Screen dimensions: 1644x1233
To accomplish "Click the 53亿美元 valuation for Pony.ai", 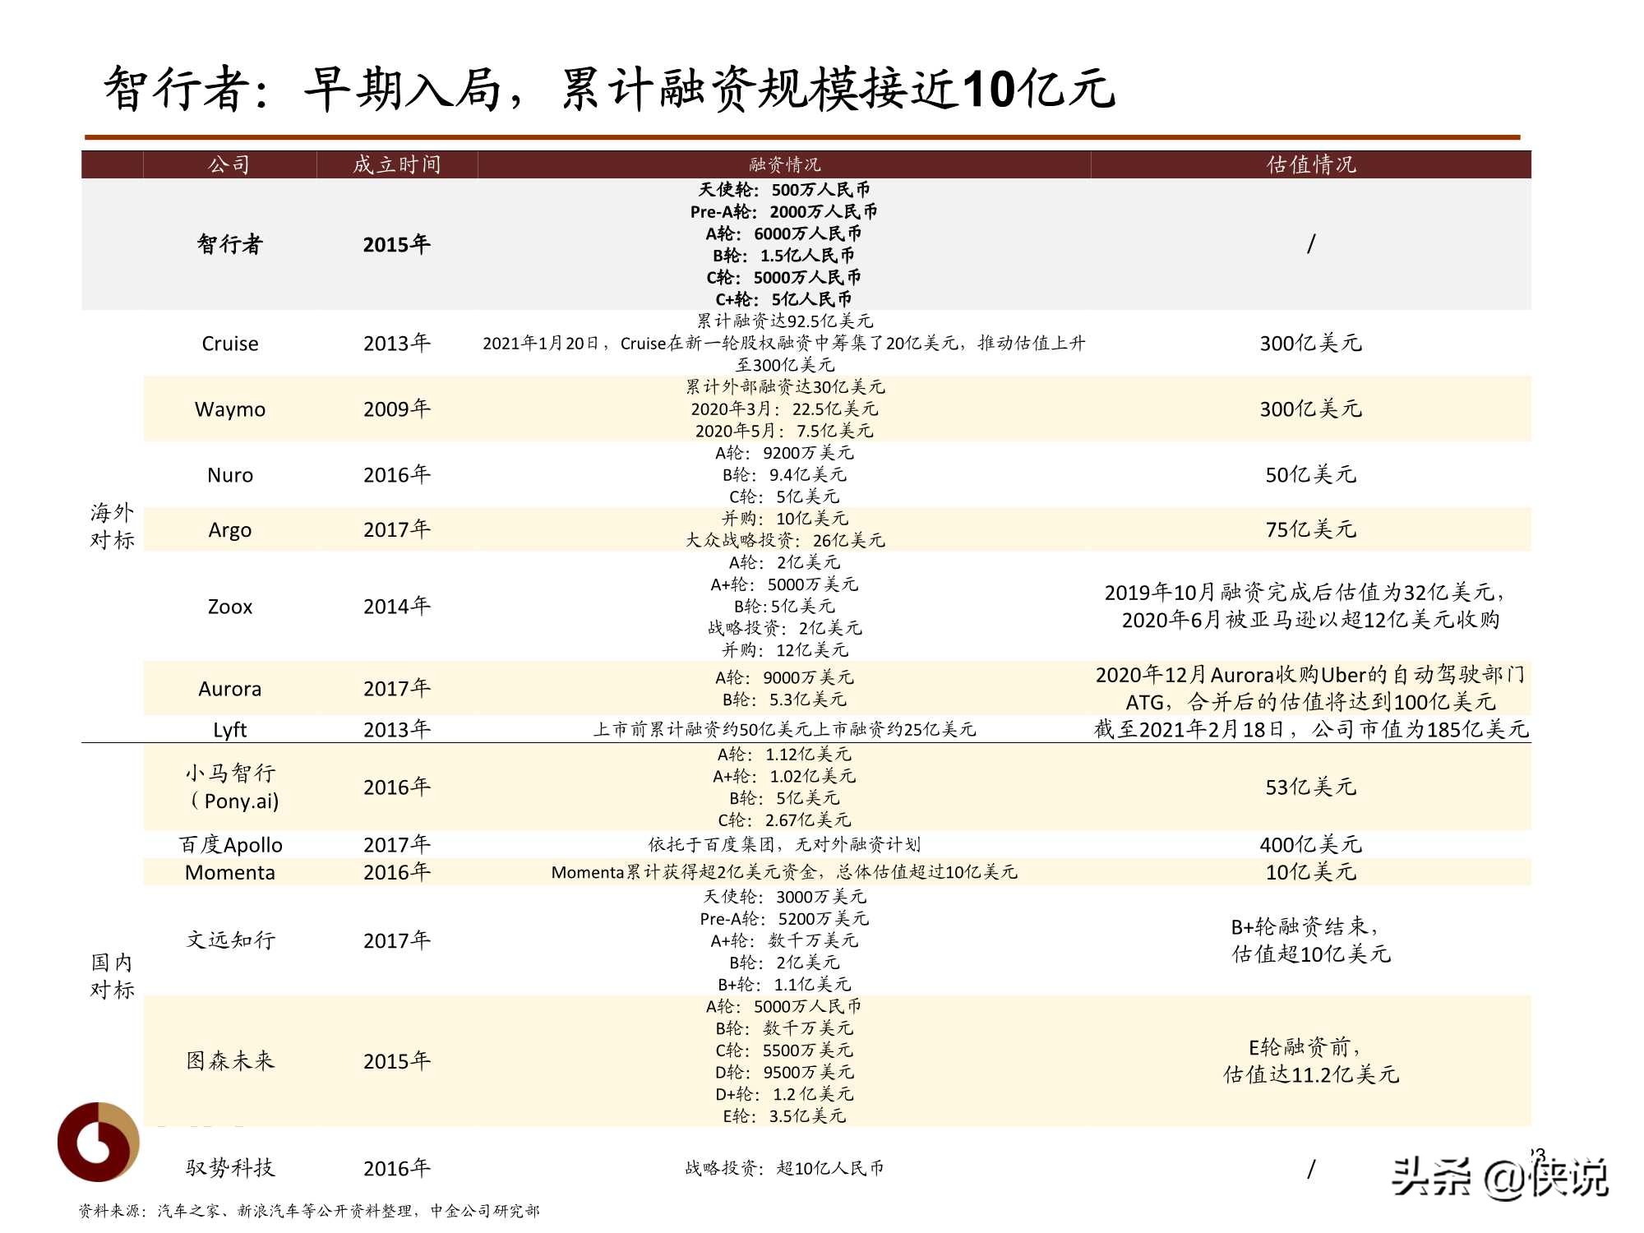I will coord(1311,787).
